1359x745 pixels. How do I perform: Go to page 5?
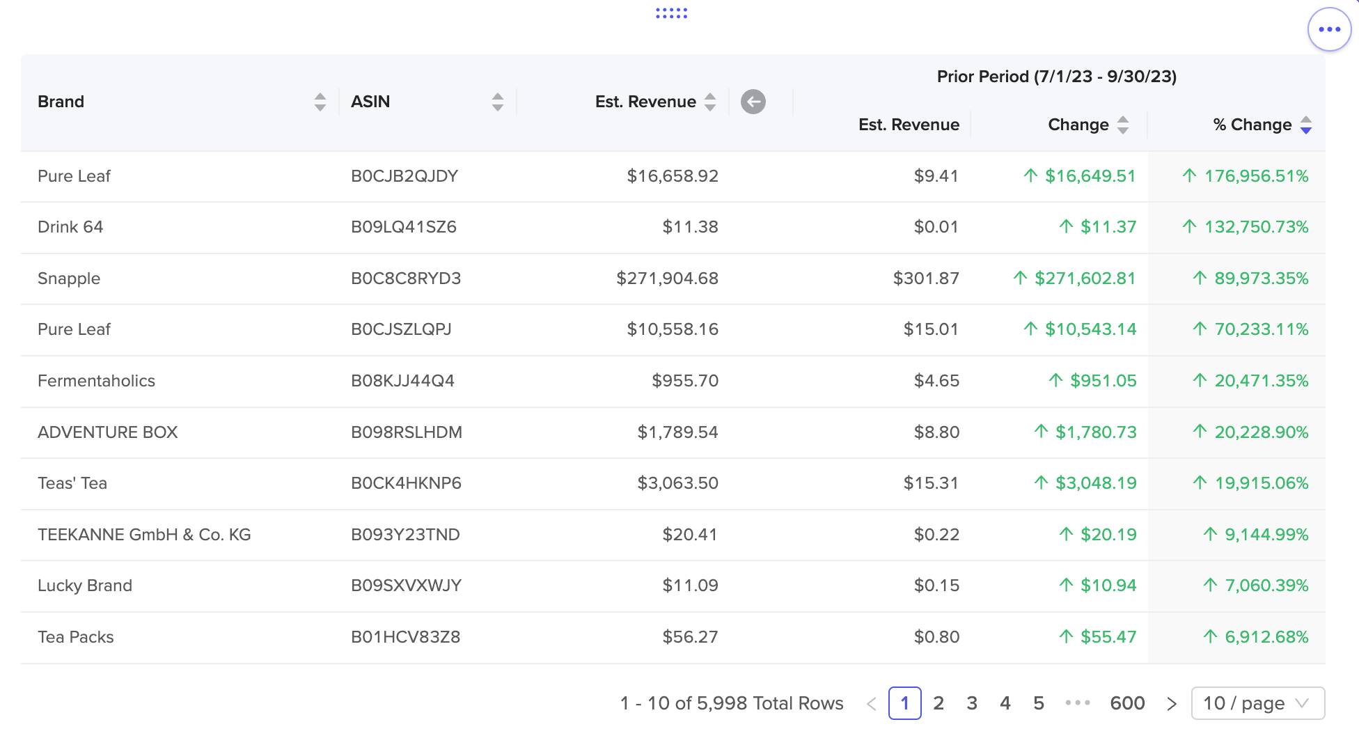pyautogui.click(x=1039, y=703)
